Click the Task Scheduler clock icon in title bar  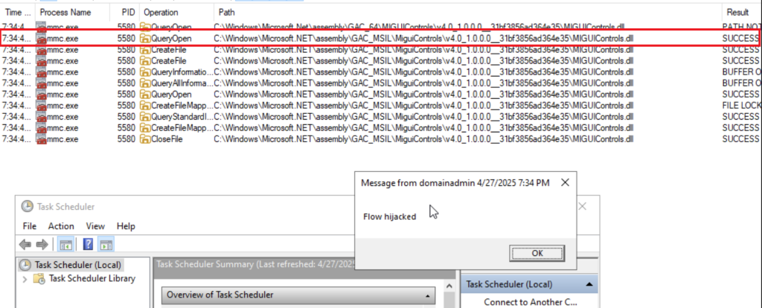28,207
